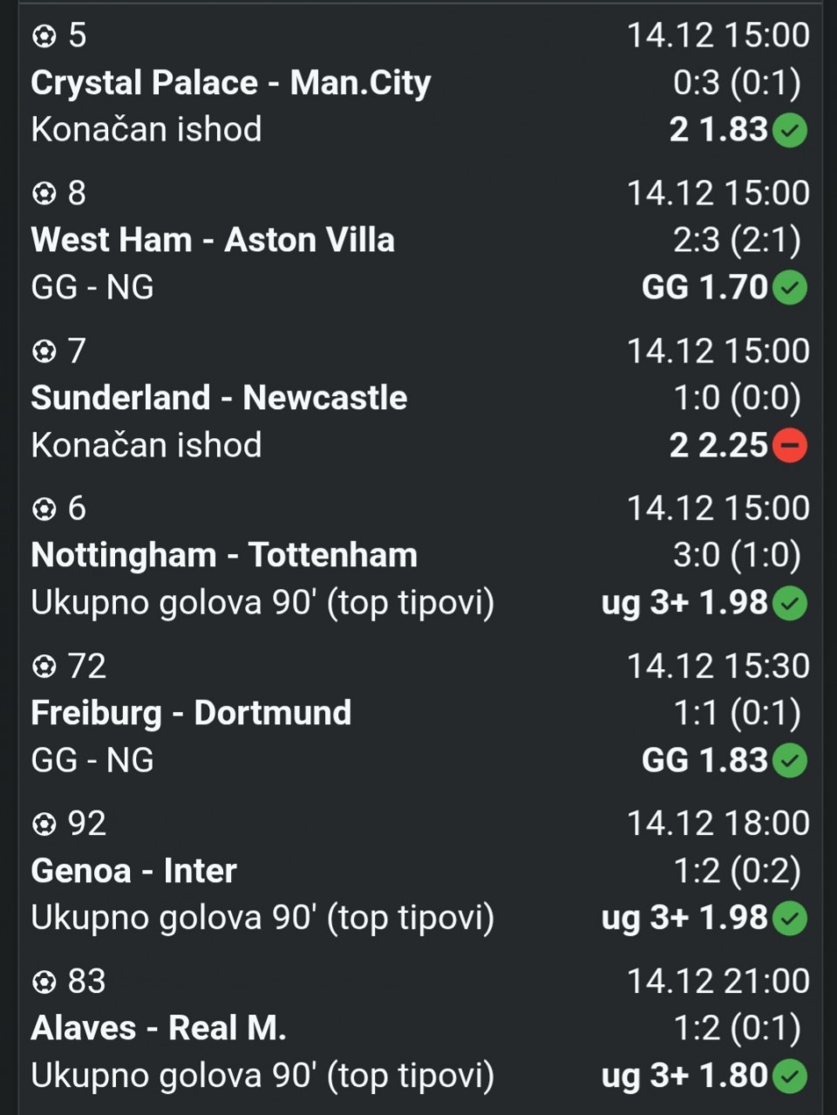Click the green checkmark for Freiburg - Dortmund

coord(791,761)
